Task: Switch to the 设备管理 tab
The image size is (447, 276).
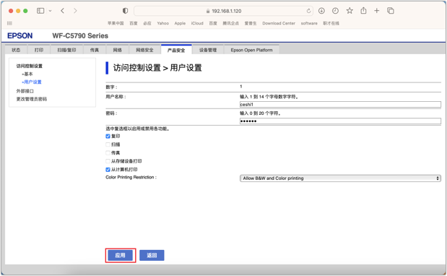Action: (x=208, y=50)
